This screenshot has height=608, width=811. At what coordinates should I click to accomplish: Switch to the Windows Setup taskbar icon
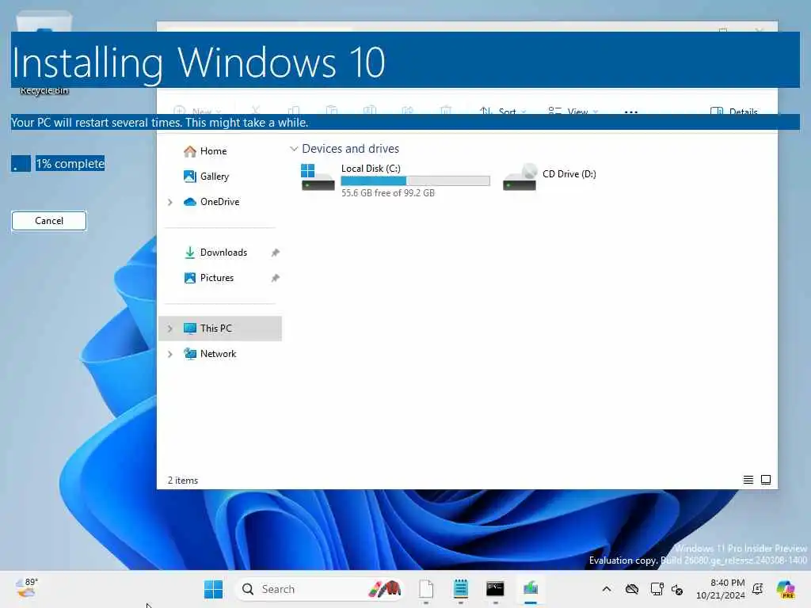coord(531,589)
